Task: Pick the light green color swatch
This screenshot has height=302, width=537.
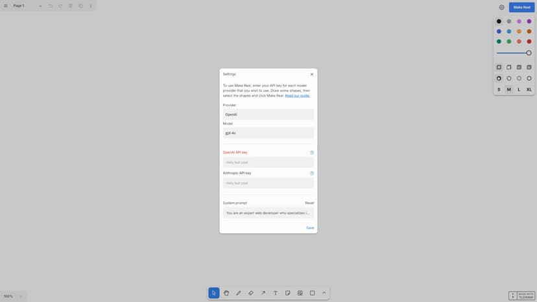Action: coord(509,41)
